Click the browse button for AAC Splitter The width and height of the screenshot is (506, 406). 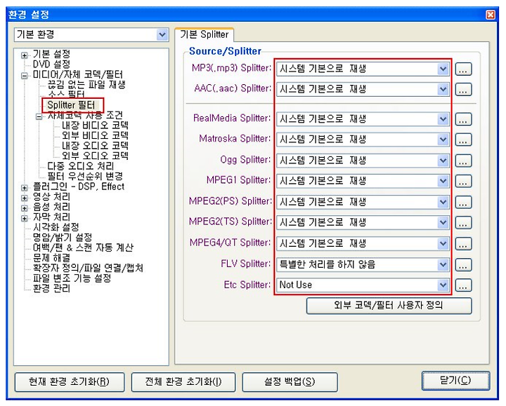(x=463, y=89)
